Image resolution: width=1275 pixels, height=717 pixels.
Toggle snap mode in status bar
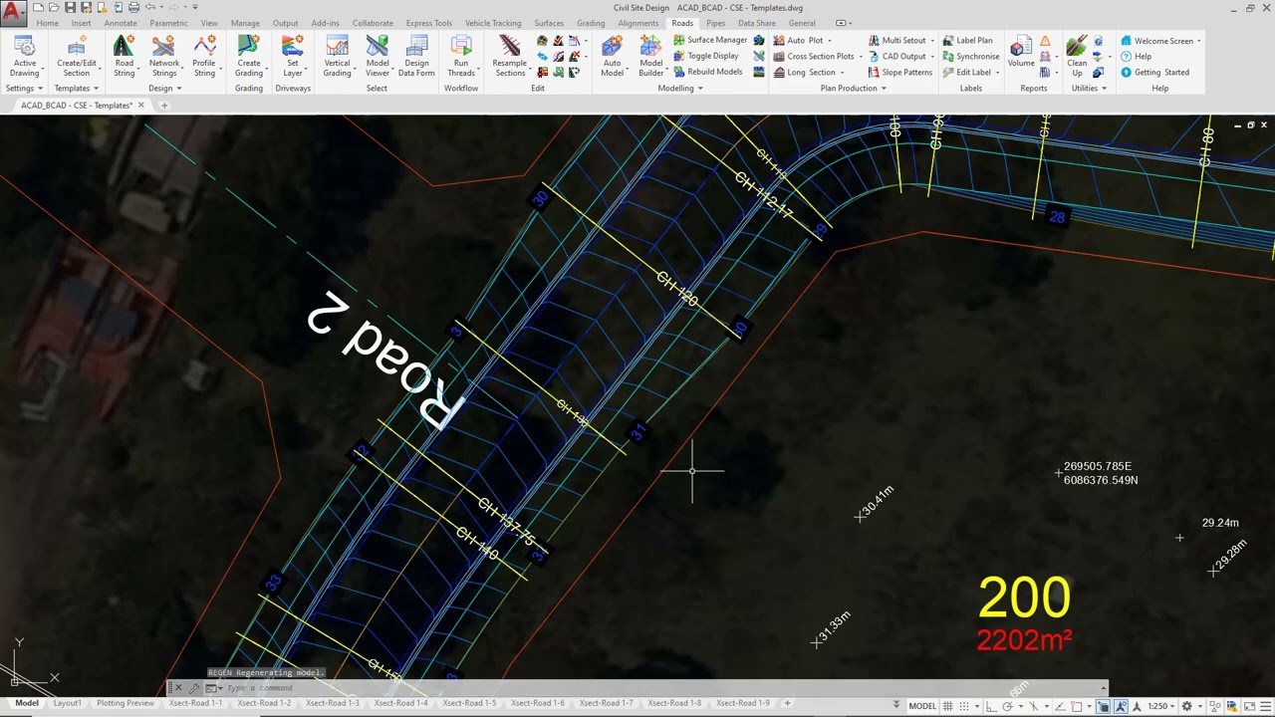pyautogui.click(x=964, y=706)
